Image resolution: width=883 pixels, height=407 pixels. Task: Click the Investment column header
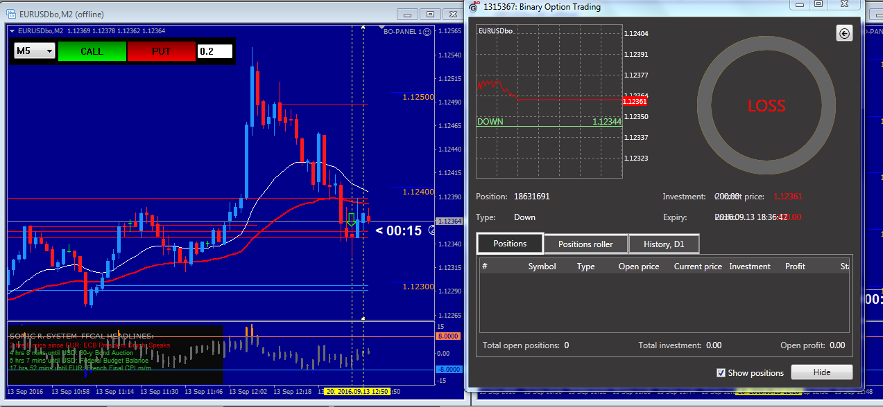[x=750, y=266]
